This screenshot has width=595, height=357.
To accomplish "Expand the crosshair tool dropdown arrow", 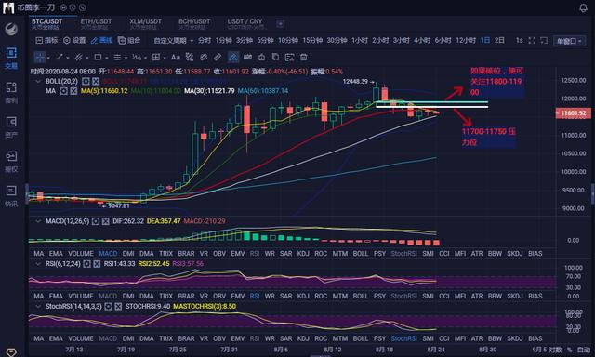I will 48,58.
